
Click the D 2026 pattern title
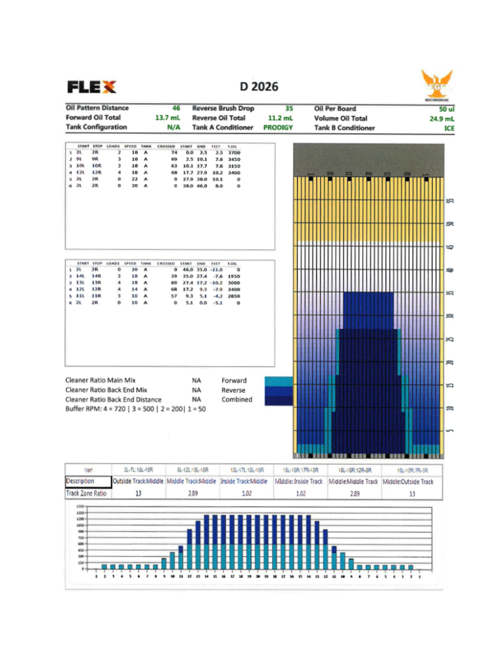259,86
